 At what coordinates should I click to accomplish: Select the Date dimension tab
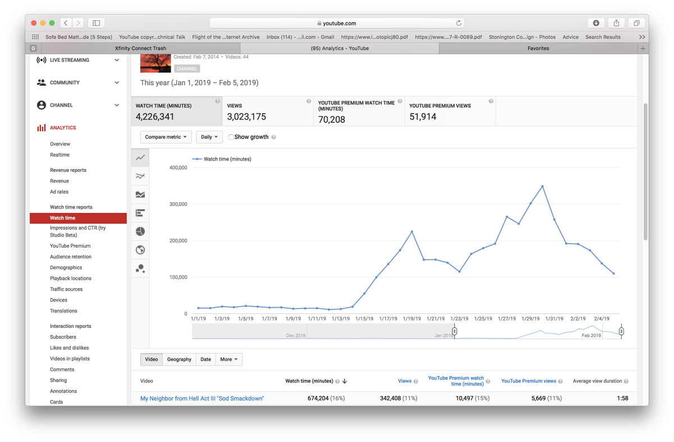(206, 359)
